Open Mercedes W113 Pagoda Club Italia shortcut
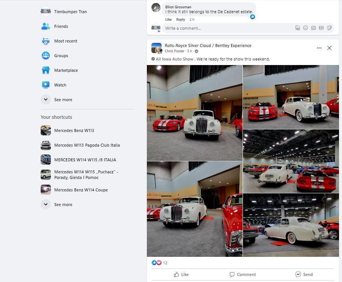This screenshot has height=282, width=342. [x=87, y=145]
